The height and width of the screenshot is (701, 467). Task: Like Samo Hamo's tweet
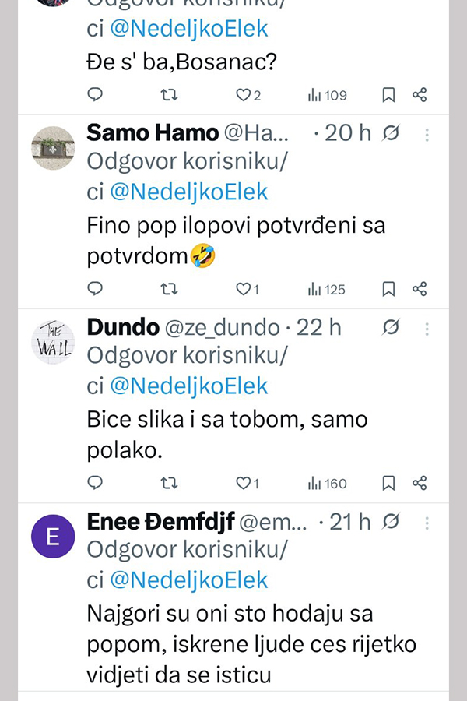[242, 289]
